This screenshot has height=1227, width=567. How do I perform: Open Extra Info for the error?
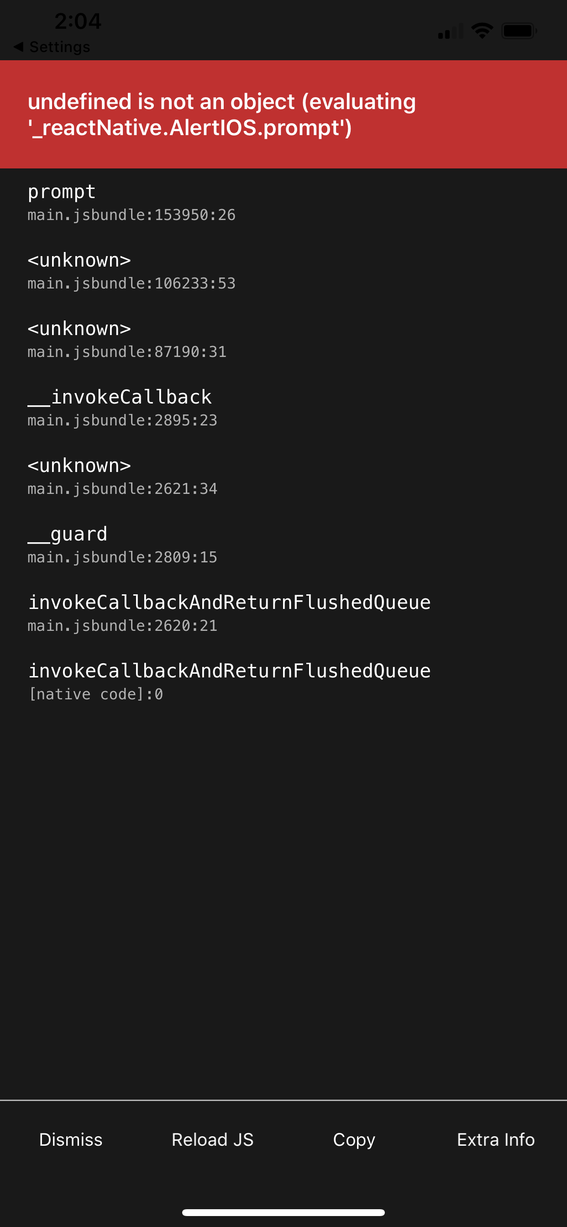[495, 1139]
